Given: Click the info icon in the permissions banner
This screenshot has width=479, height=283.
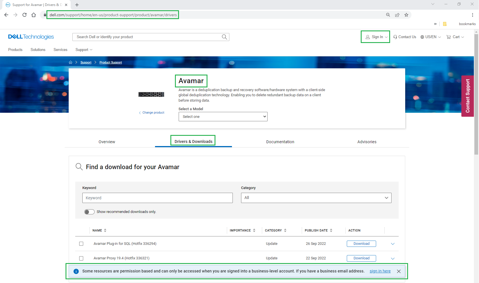Looking at the screenshot, I should pyautogui.click(x=76, y=271).
